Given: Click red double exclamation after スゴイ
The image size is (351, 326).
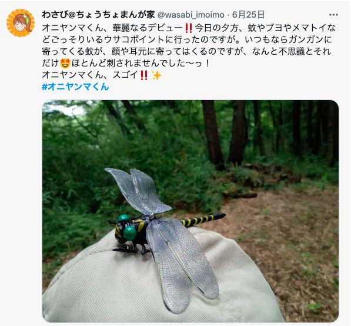Looking at the screenshot, I should [x=144, y=75].
